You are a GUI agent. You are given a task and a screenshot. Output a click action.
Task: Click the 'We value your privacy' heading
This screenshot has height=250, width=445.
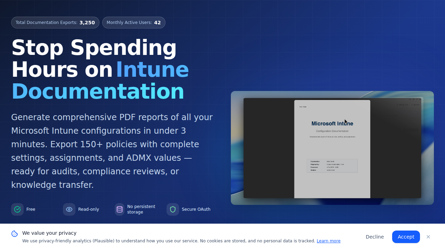click(49, 233)
